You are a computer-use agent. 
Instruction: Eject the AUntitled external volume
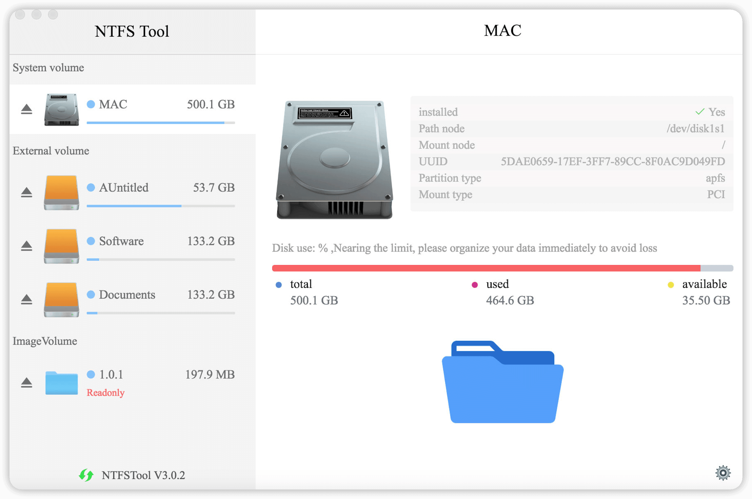pyautogui.click(x=26, y=192)
